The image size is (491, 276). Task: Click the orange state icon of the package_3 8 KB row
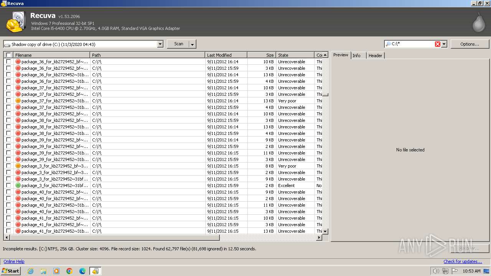point(18,166)
